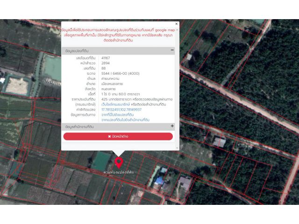Collapse the ข้อมูลแปลงที่ดิน section minus icon
The height and width of the screenshot is (224, 299).
pyautogui.click(x=172, y=50)
